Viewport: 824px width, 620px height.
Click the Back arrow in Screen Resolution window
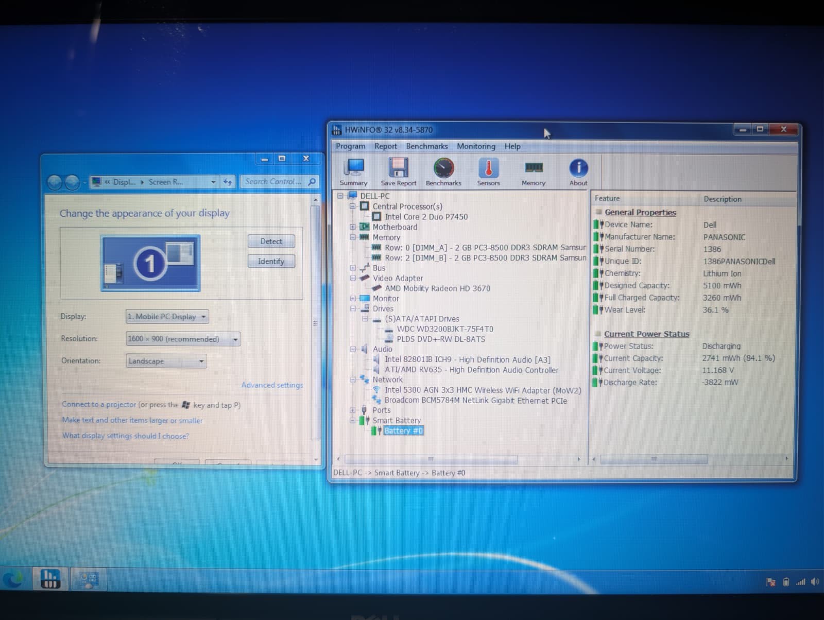click(55, 182)
